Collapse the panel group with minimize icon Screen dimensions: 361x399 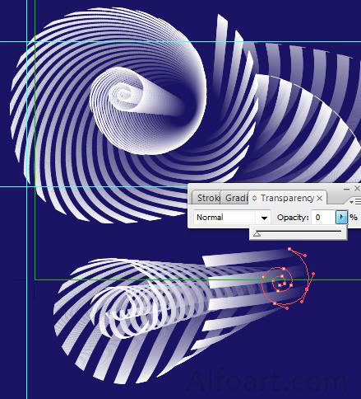pyautogui.click(x=346, y=189)
